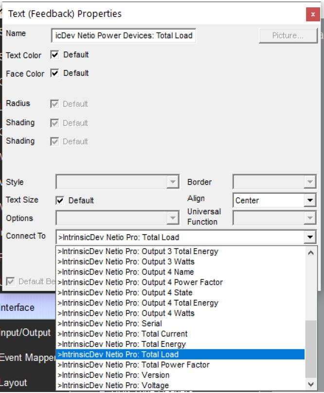Click the dropdown list scroll down arrow

coord(311,384)
